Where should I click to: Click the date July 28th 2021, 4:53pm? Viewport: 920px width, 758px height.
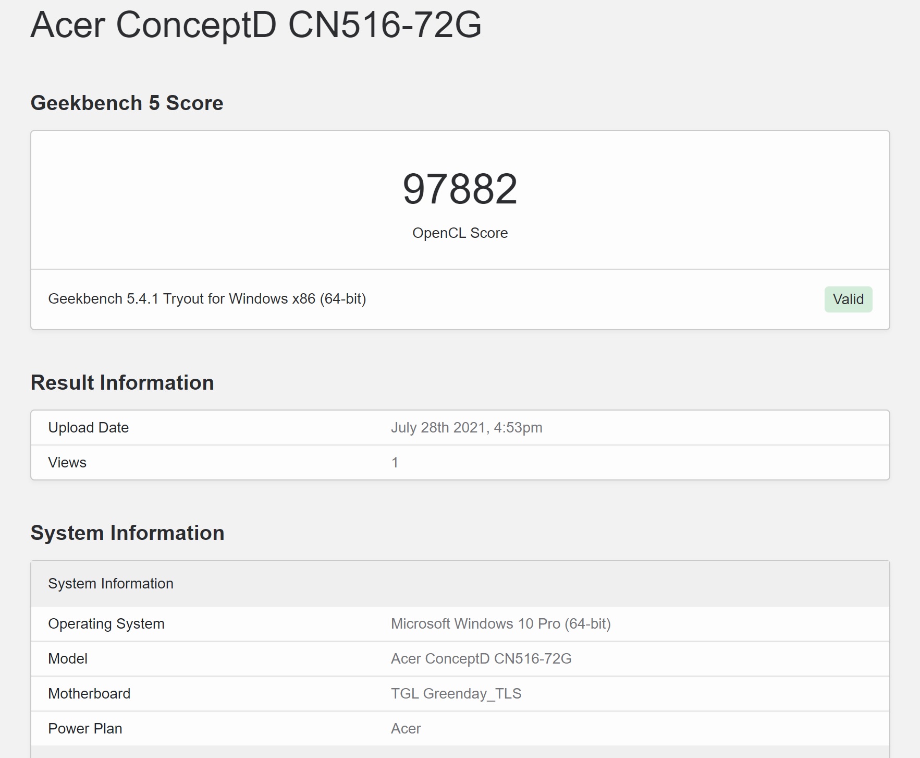pyautogui.click(x=467, y=427)
